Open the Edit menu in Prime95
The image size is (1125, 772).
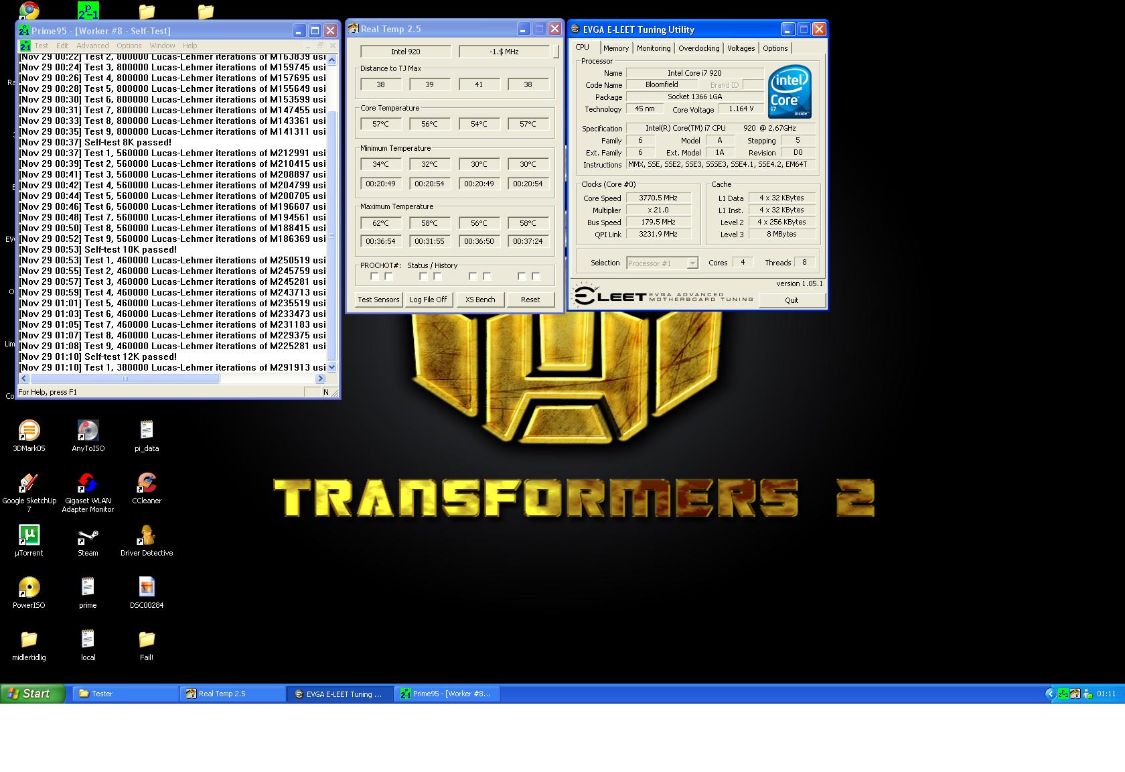tap(62, 46)
